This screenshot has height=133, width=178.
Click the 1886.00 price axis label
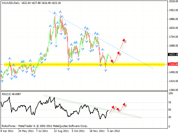click(172, 19)
